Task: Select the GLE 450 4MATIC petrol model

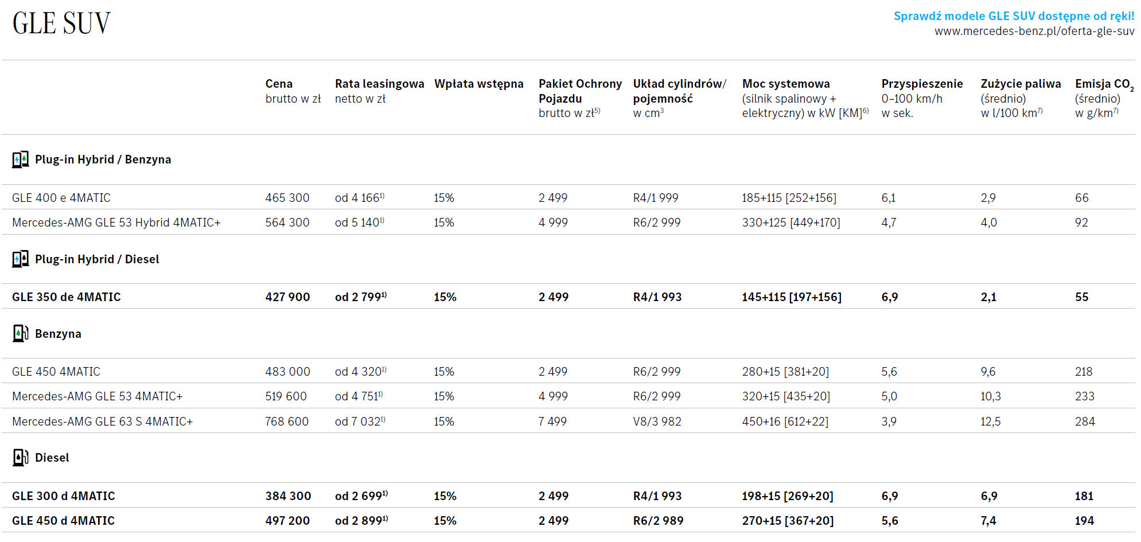Action: tap(56, 372)
